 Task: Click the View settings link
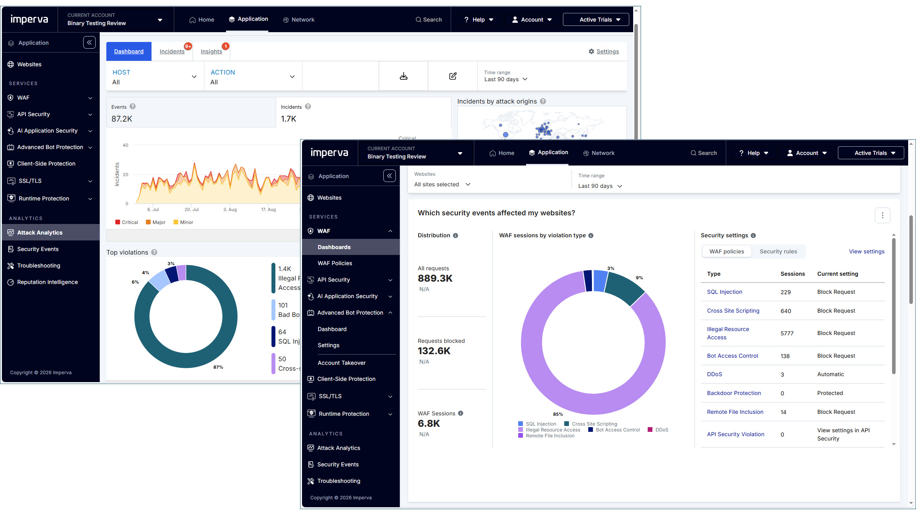coord(867,251)
